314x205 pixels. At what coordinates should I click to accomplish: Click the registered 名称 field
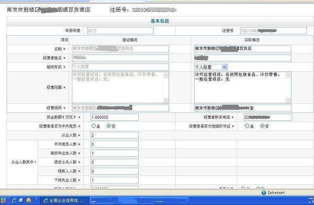120,49
